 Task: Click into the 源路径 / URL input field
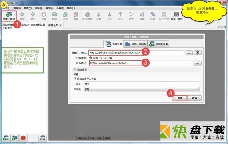(137, 53)
